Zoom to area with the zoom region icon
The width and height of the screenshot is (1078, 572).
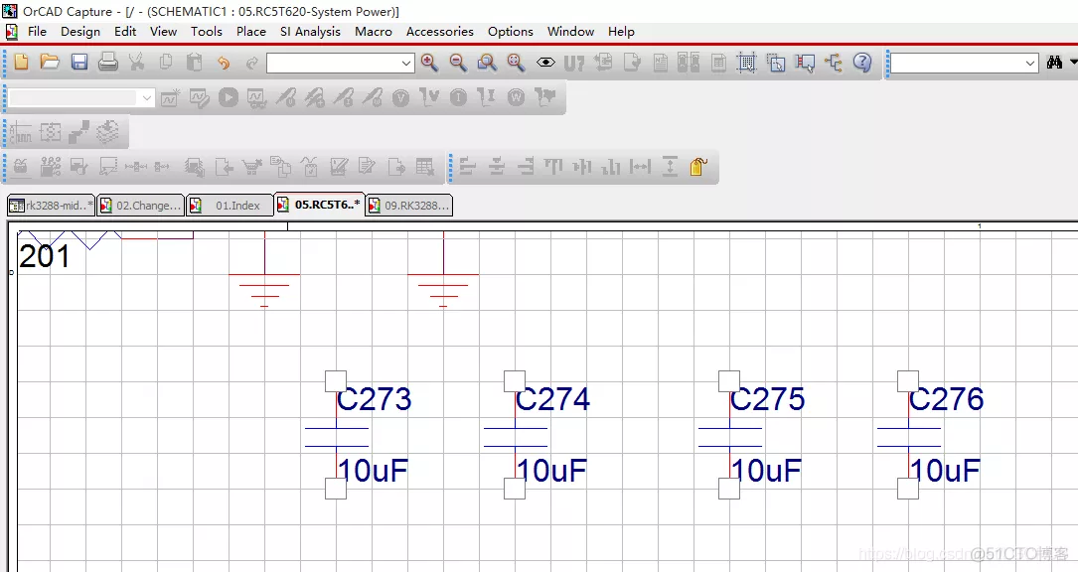(487, 63)
